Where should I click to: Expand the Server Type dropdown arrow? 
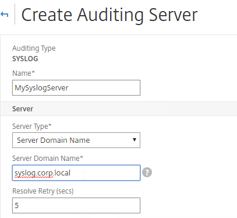coord(135,140)
